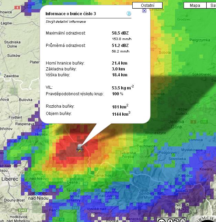Switch to satellite map view

tap(211, 5)
